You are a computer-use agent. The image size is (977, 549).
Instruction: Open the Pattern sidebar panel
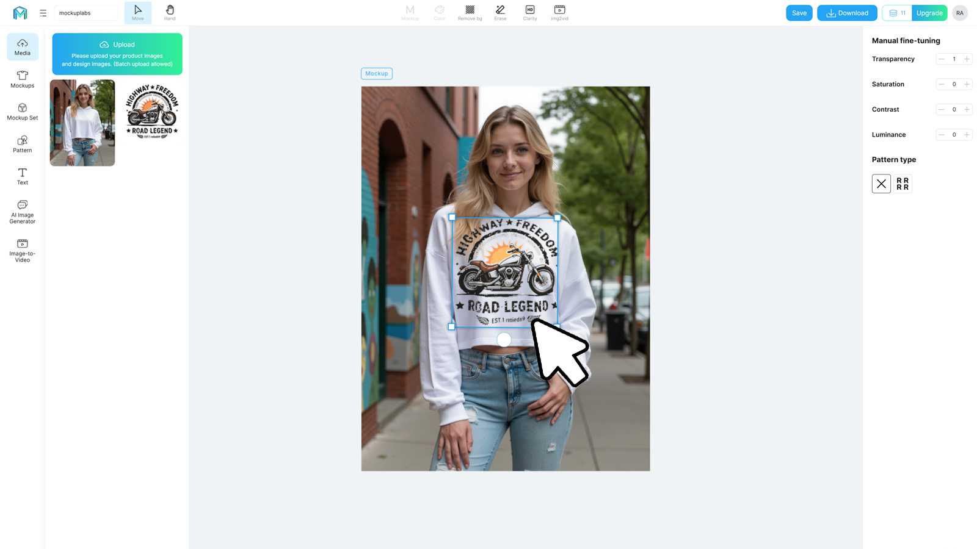(x=23, y=144)
